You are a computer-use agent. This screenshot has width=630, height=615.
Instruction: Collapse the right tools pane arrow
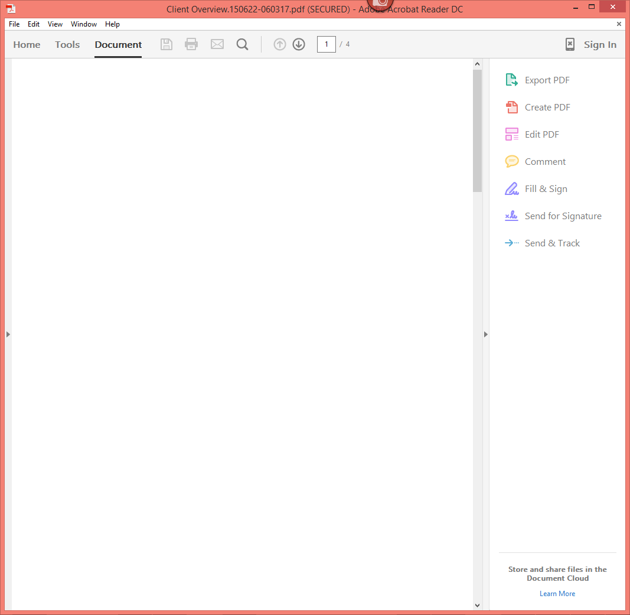(485, 334)
